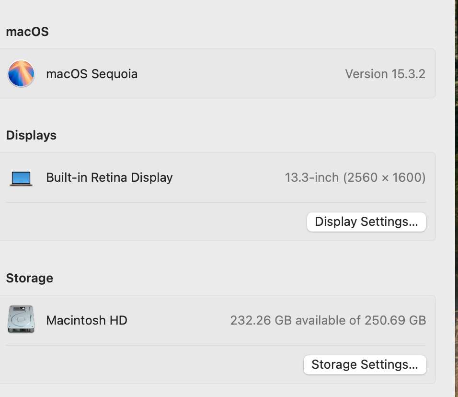Select the Built-in Retina Display label
Screen dimensions: 458x397
pos(109,177)
